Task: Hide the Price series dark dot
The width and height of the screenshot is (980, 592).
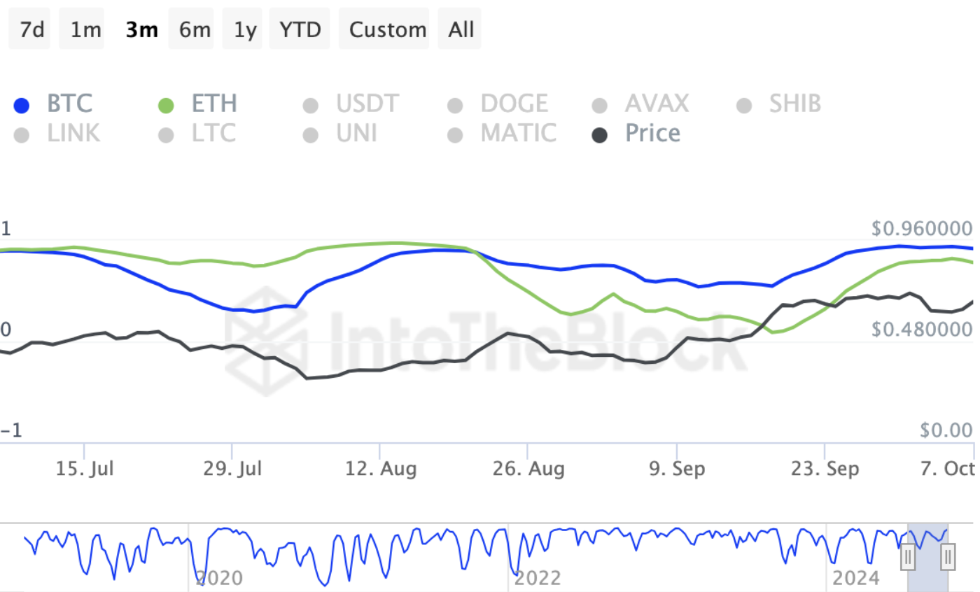Action: pos(600,134)
